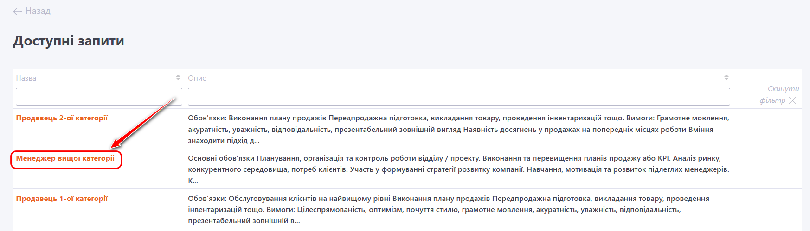Sort Опис column ascending with up arrow
Screen dimensions: 810x231
[x=726, y=75]
